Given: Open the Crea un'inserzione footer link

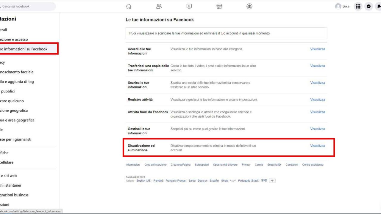Looking at the screenshot, I should [155, 165].
